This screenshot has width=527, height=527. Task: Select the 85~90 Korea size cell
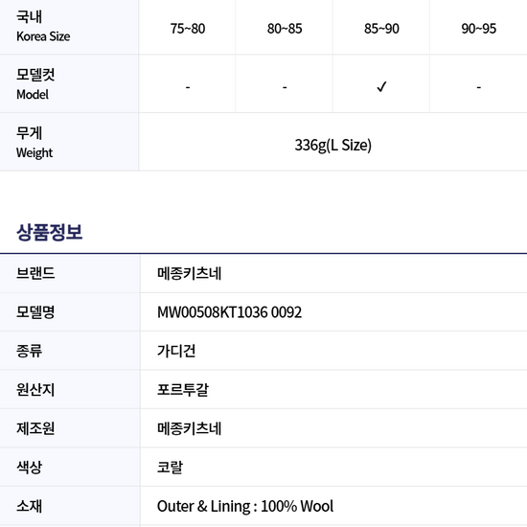pos(381,29)
